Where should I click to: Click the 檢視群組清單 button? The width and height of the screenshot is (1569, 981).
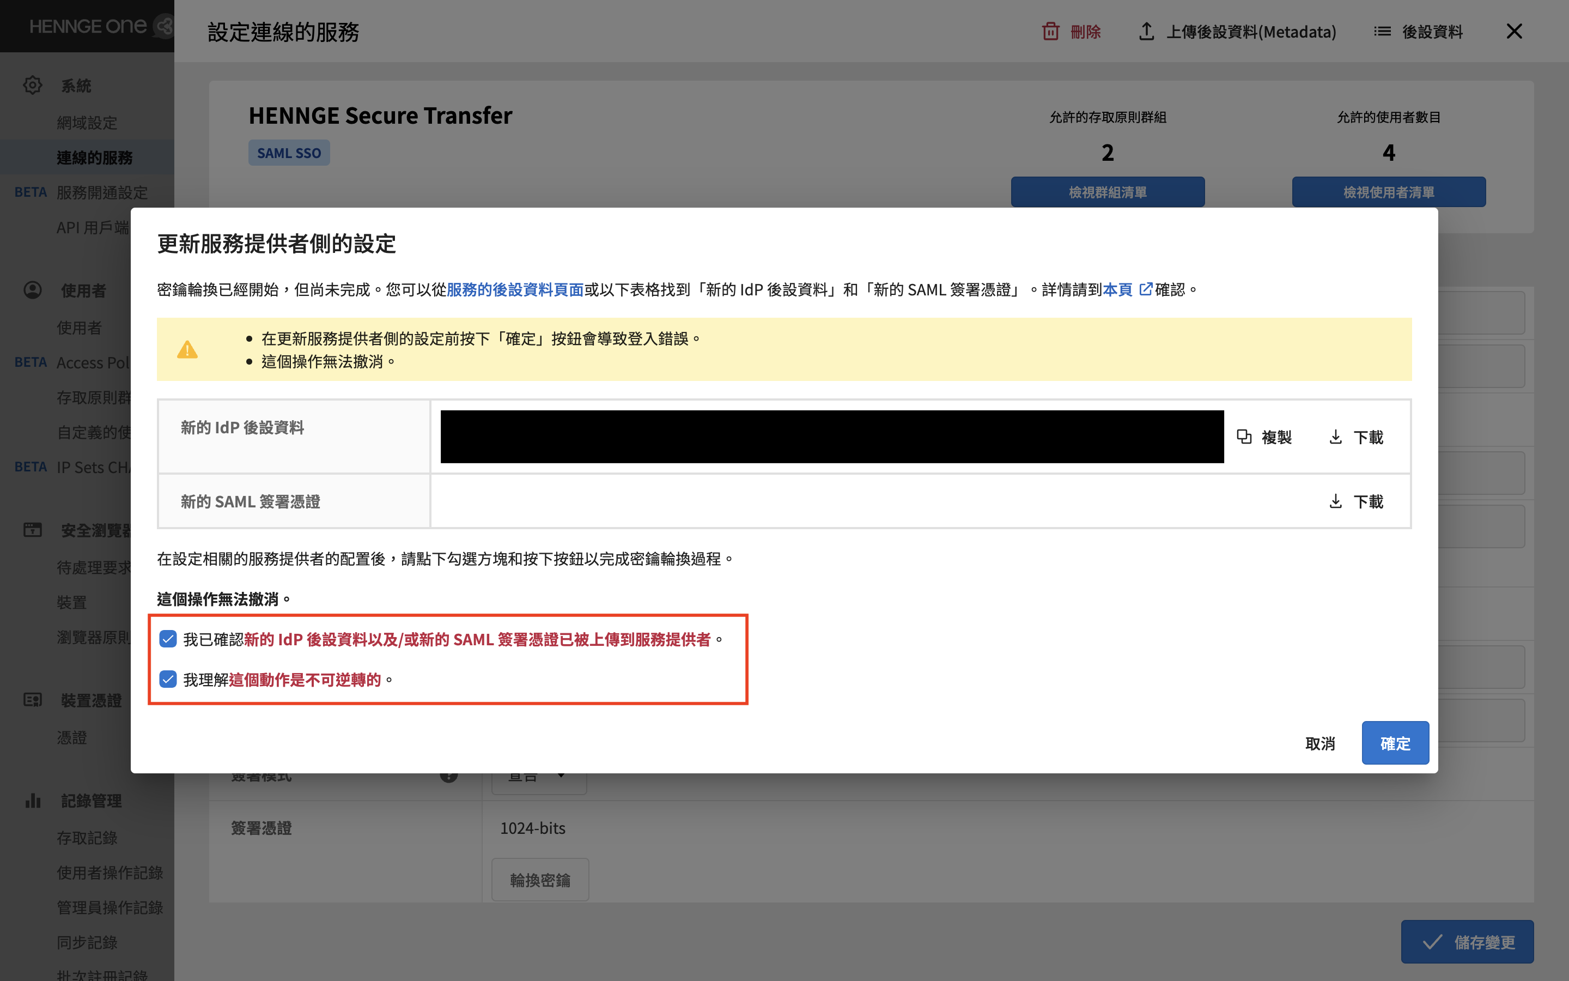1108,192
